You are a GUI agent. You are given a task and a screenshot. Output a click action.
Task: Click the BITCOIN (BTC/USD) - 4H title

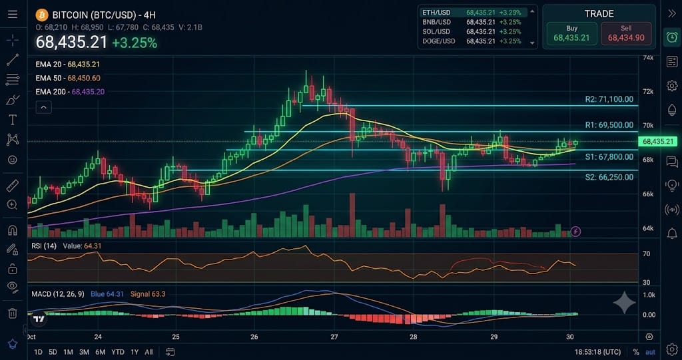[104, 15]
